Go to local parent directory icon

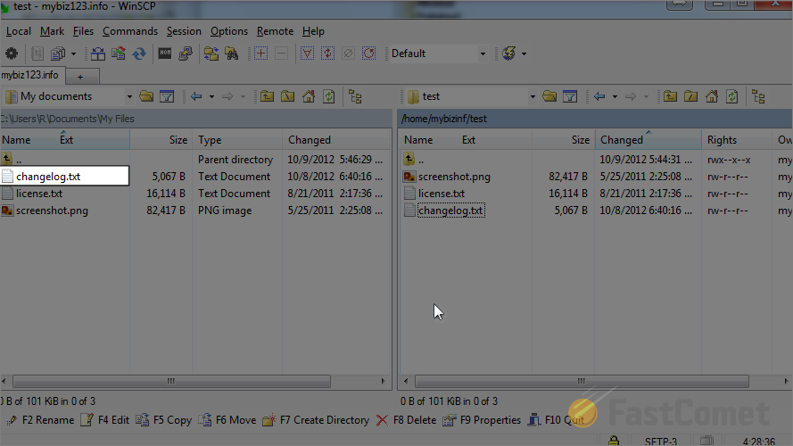[x=267, y=96]
